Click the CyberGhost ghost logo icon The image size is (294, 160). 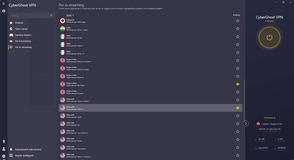coord(4,11)
